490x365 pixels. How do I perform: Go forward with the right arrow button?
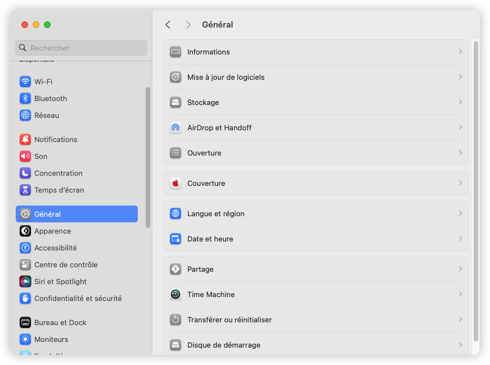pos(188,25)
